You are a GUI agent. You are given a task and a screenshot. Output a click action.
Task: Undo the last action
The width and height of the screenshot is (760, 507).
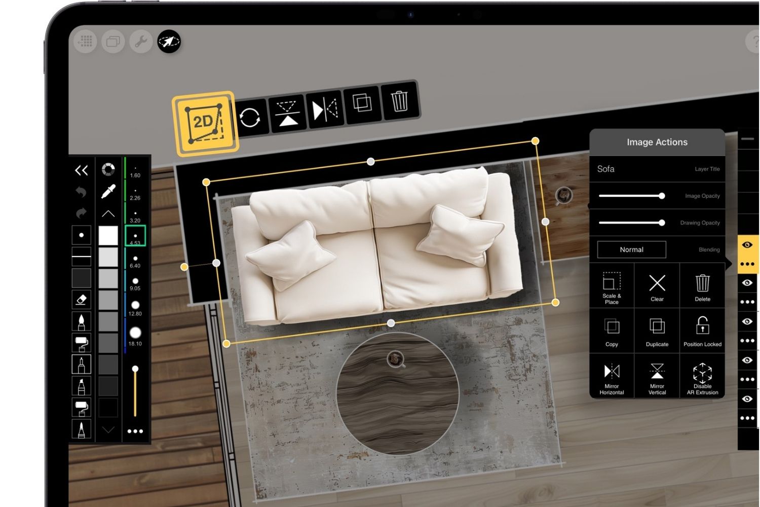81,192
